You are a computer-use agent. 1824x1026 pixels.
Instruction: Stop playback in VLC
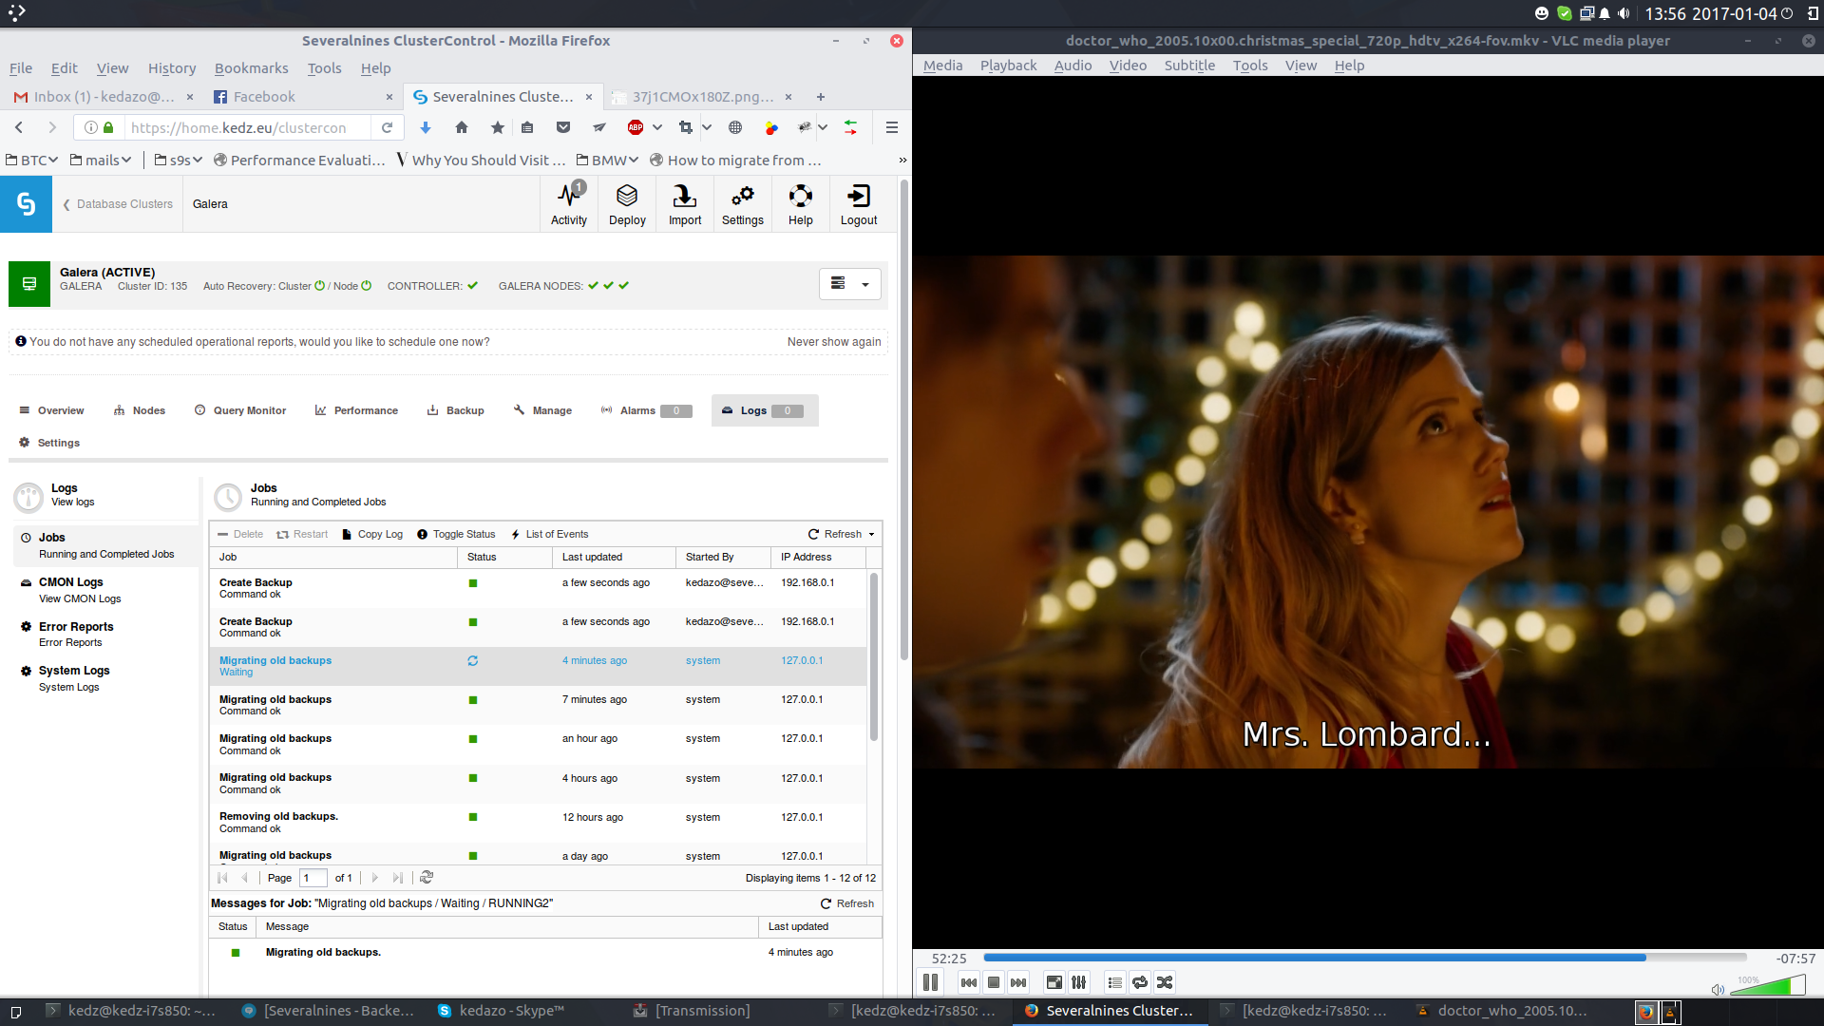[994, 982]
